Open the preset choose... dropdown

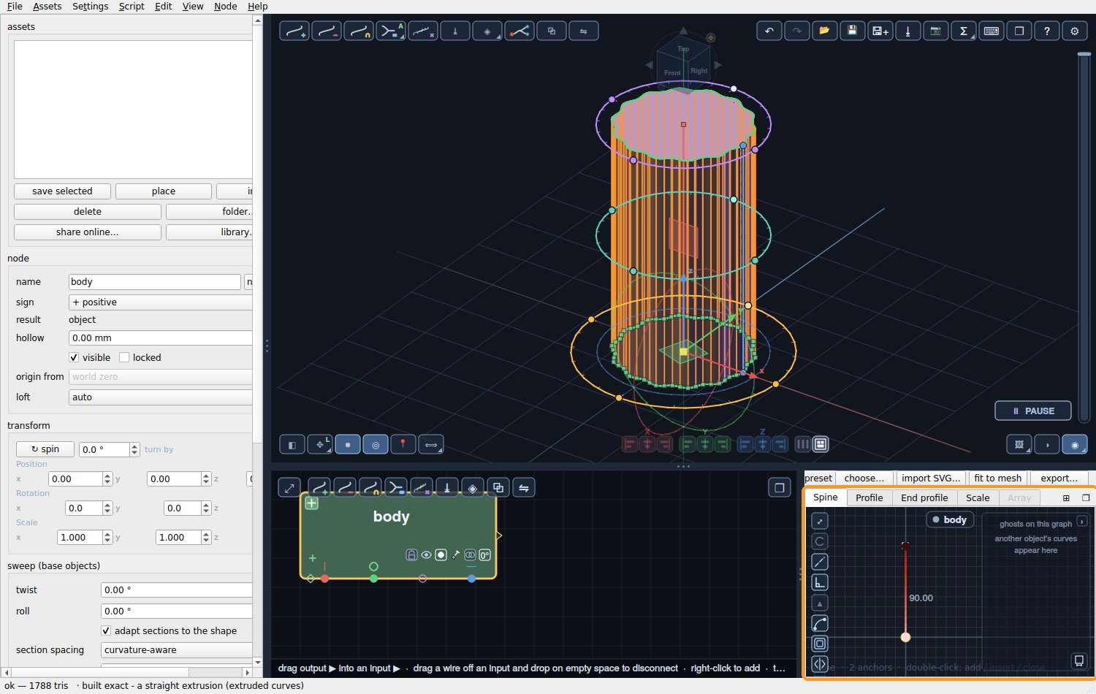click(x=864, y=478)
